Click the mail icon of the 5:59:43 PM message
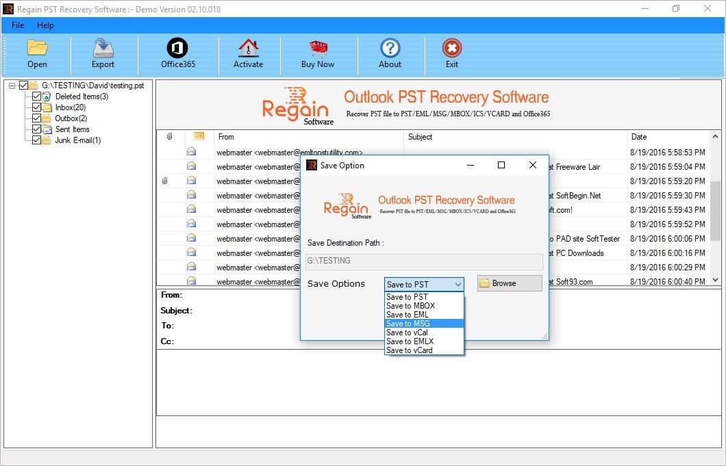 tap(191, 209)
